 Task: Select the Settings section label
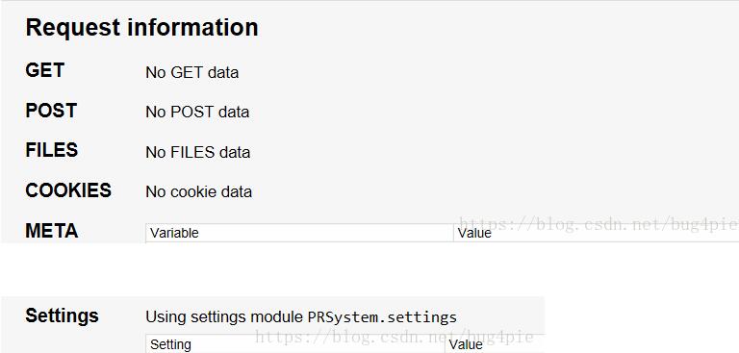pos(62,315)
